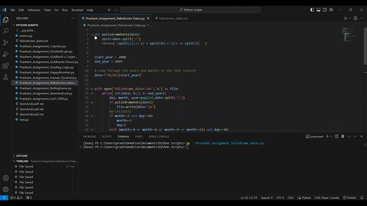The height and width of the screenshot is (206, 367).
Task: Switch to the DEBUG CONSOLE tab
Action: [x=159, y=136]
